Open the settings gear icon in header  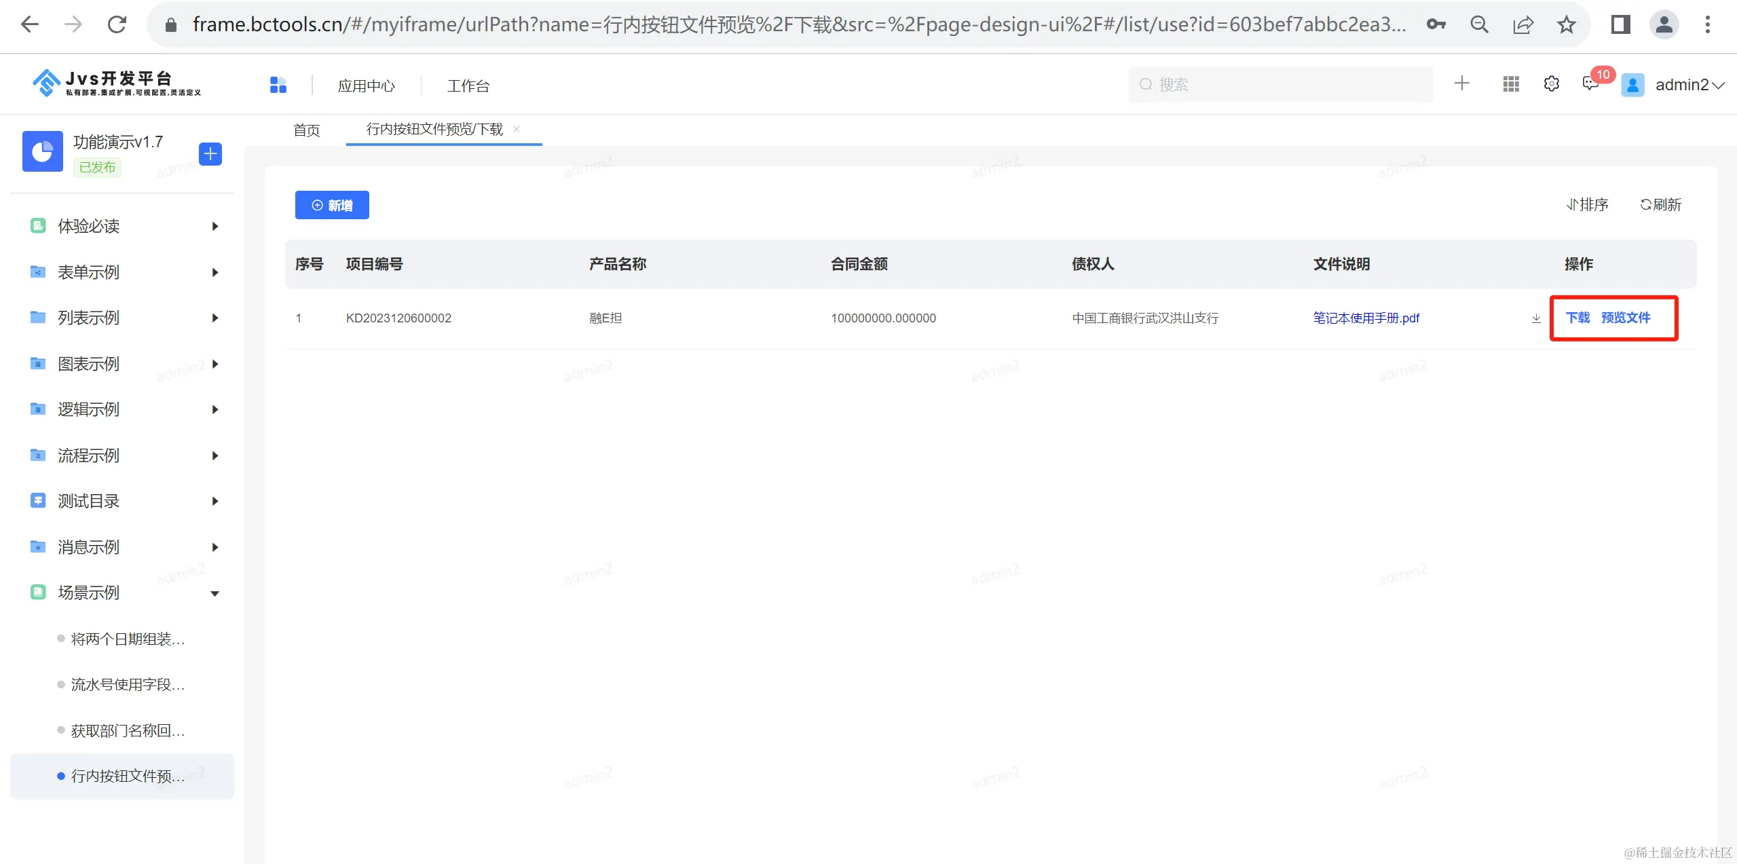[x=1551, y=84]
